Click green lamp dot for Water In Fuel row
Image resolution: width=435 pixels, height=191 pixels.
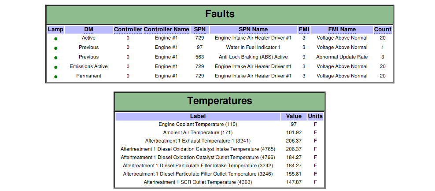[x=56, y=48]
